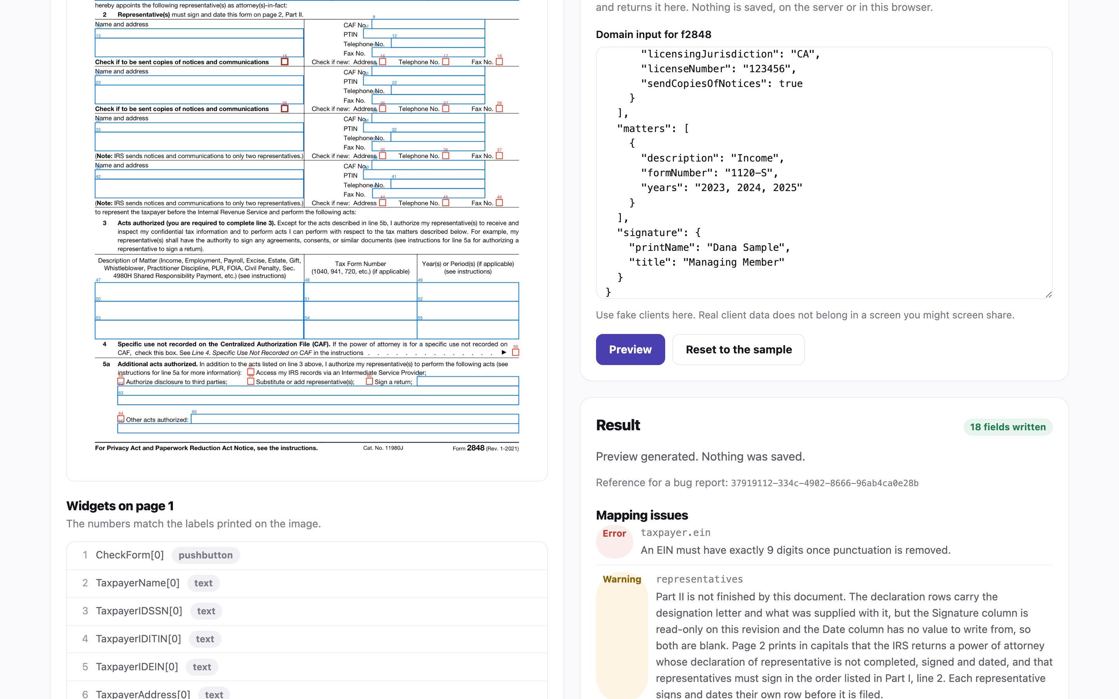The height and width of the screenshot is (699, 1119).
Task: Click fourth representative's Fax No. field
Action: (x=428, y=193)
